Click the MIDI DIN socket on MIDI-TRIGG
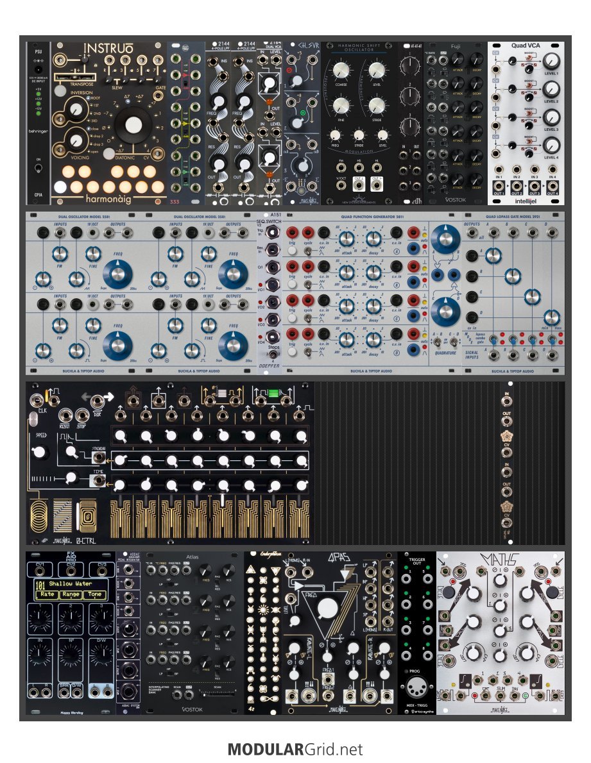This screenshot has height=763, width=591. tap(417, 689)
